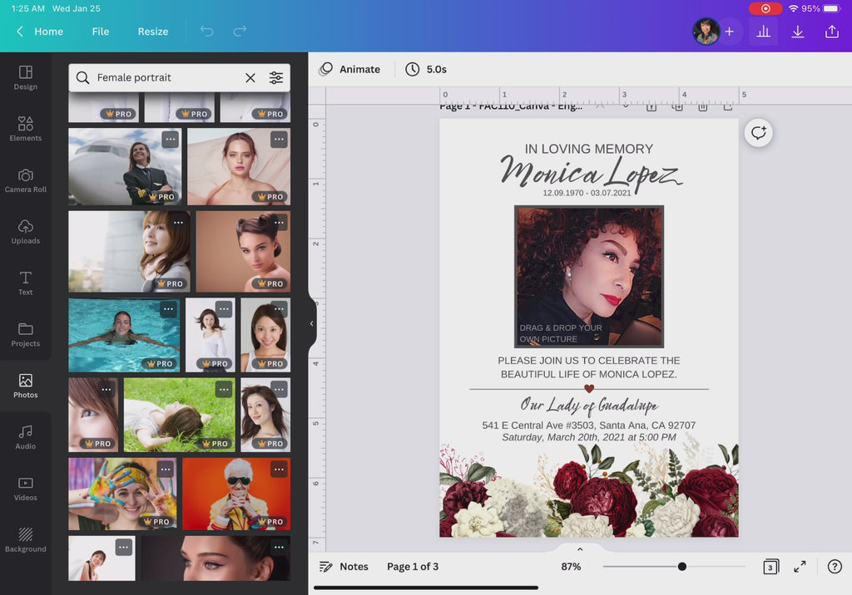Select the woman swimming in pool photo

124,334
